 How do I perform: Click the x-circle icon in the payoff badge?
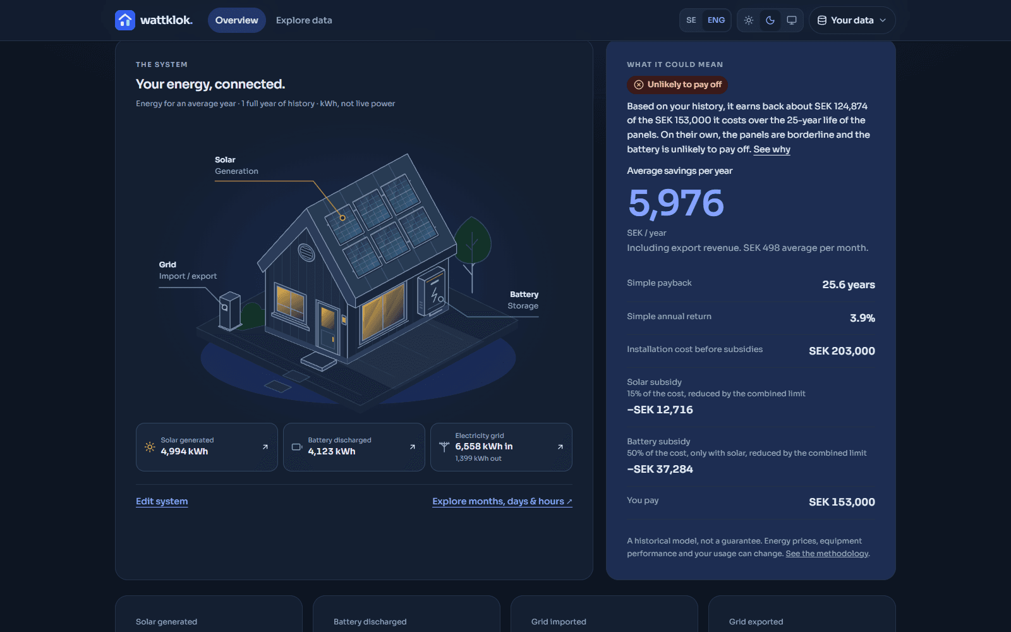pos(639,85)
